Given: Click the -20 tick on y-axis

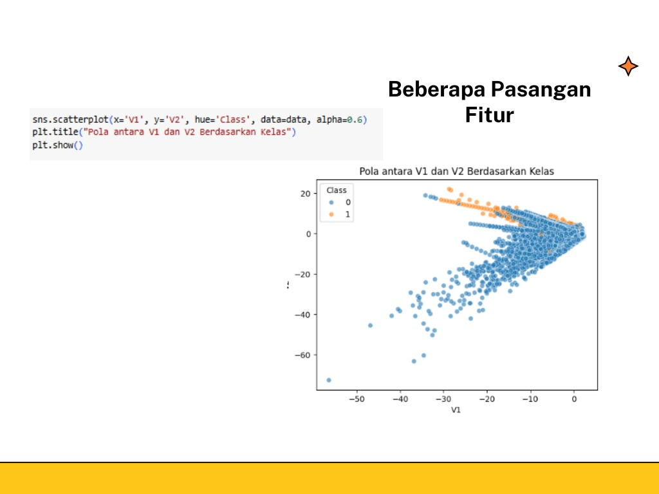Looking at the screenshot, I should 302,274.
